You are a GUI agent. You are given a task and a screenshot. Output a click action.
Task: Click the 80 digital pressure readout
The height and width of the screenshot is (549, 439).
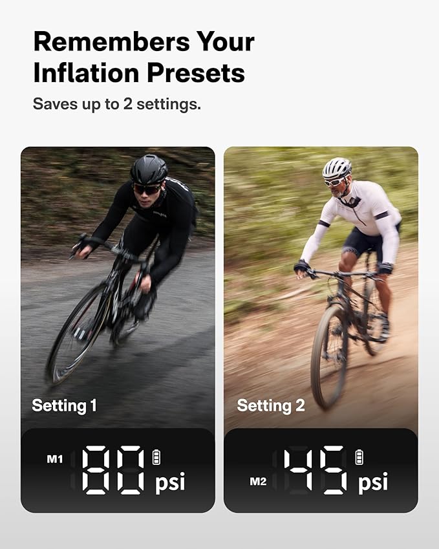tap(113, 470)
